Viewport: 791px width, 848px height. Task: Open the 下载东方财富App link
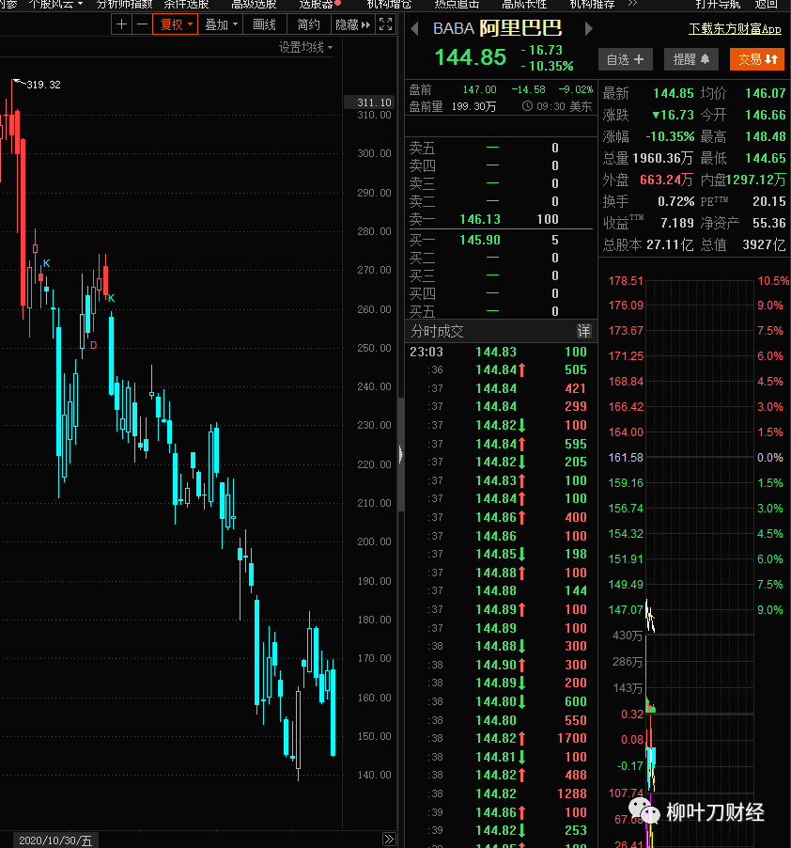click(735, 28)
